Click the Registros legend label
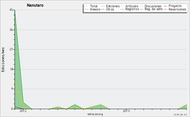Viewport: 190px width, 117px height. pos(132,9)
